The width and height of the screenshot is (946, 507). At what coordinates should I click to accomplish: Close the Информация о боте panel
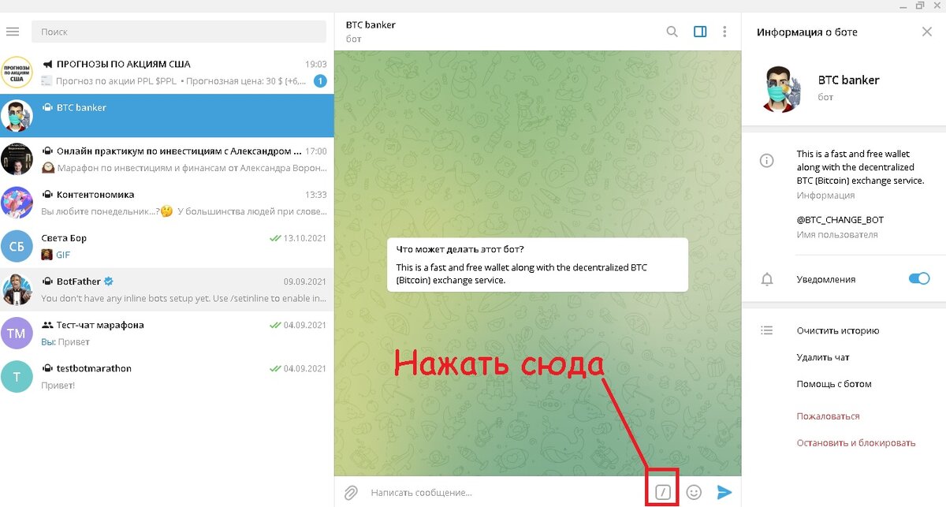click(927, 32)
